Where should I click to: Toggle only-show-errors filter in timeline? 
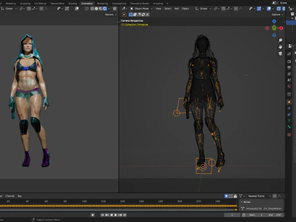click(235, 196)
